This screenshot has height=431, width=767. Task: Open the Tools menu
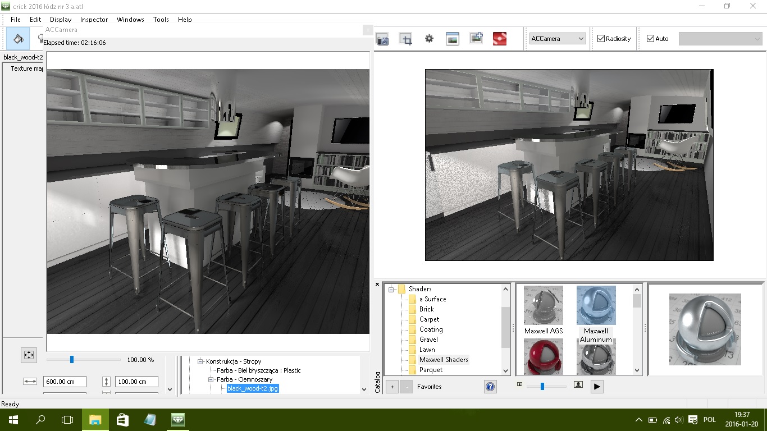pos(161,20)
